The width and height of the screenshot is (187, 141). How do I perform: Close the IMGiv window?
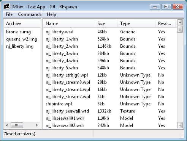point(178,6)
